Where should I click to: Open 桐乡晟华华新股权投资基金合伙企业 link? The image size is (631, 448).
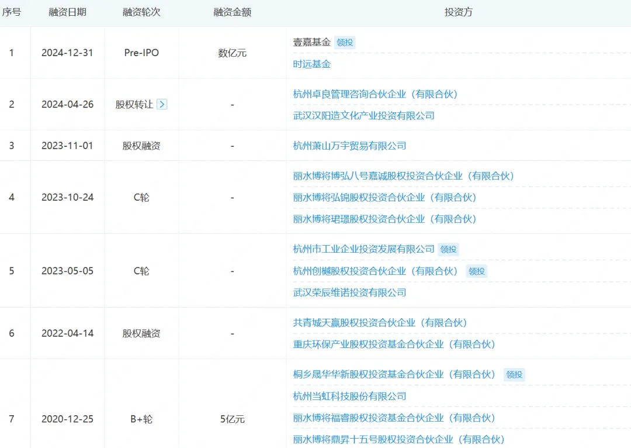394,375
